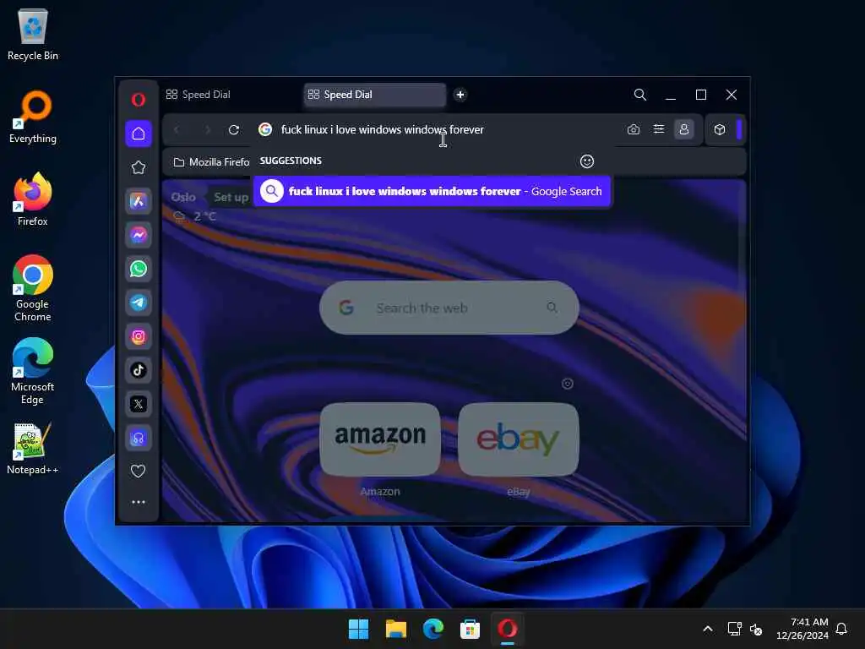Launch Aria AI from the sidebar
Screen dimensions: 865x649
[x=139, y=201]
